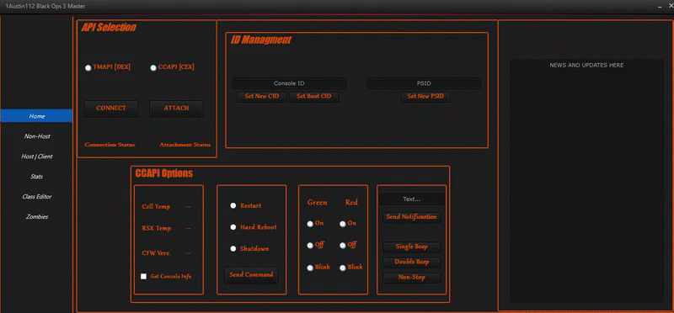Click Set Boot CID button
Screen dimensions: 674x313
(313, 97)
